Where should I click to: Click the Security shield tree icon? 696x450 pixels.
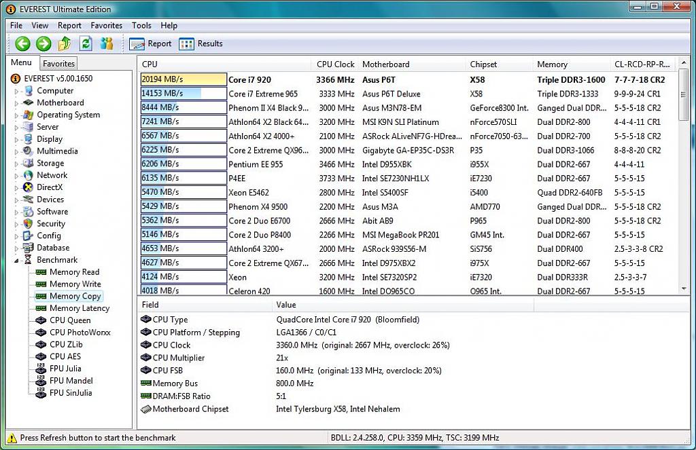(29, 223)
